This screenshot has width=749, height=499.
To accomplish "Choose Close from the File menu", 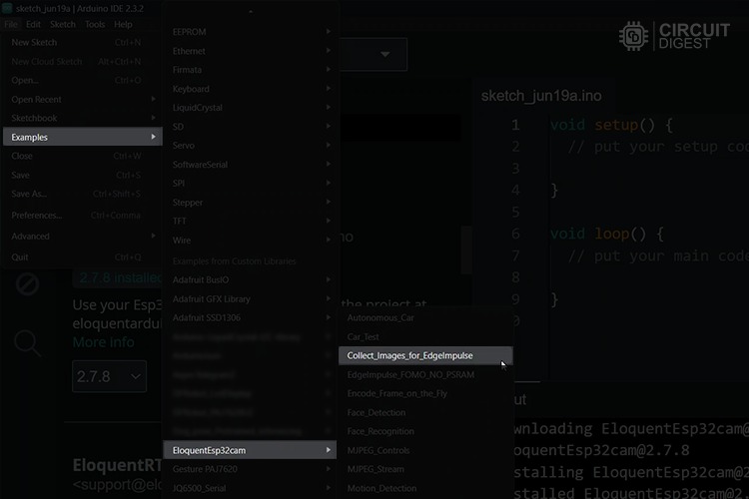I will (82, 156).
